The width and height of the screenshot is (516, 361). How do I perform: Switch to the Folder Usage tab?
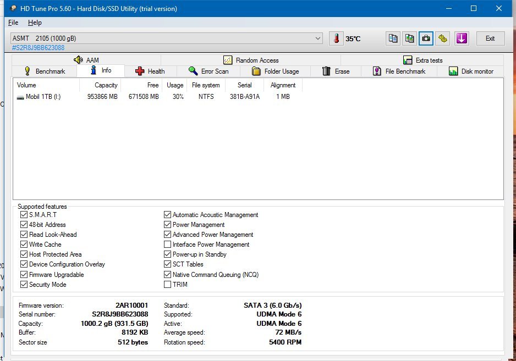click(x=276, y=71)
